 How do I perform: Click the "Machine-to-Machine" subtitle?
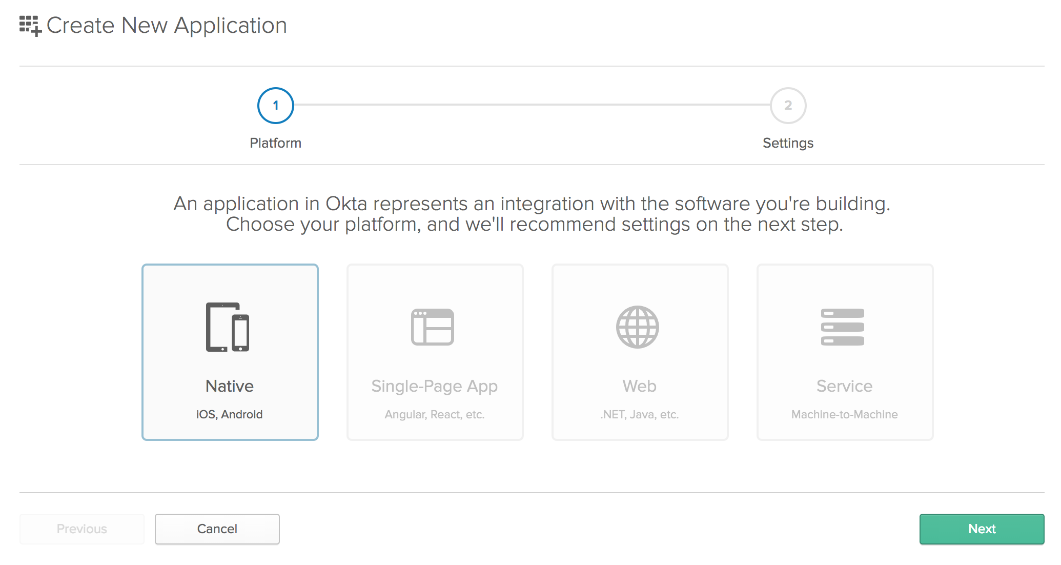(845, 415)
